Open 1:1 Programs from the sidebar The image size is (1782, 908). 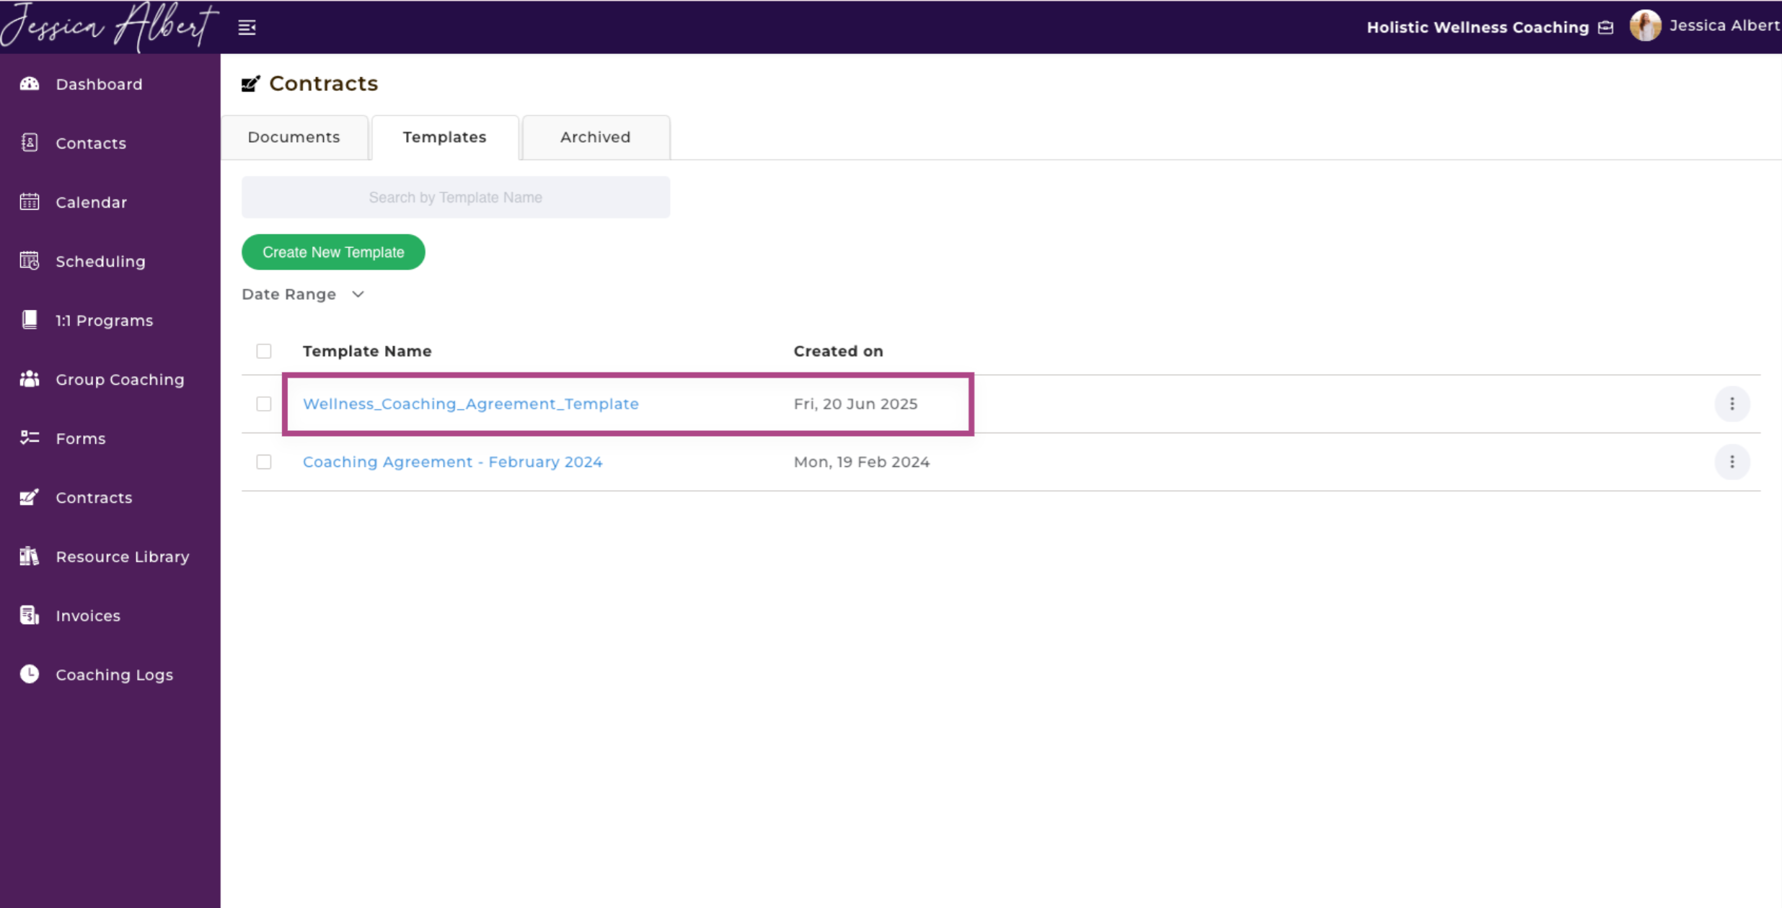click(105, 321)
